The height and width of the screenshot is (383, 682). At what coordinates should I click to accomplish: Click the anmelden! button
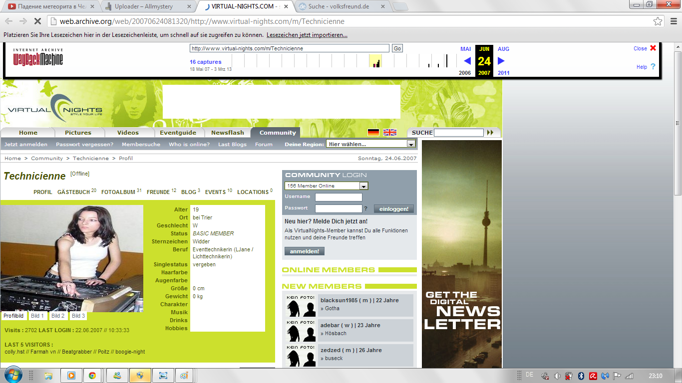[305, 251]
